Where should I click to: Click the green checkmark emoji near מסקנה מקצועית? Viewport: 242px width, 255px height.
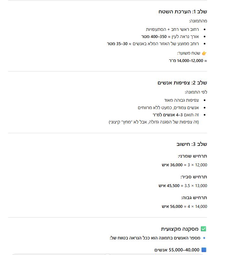pos(204,229)
